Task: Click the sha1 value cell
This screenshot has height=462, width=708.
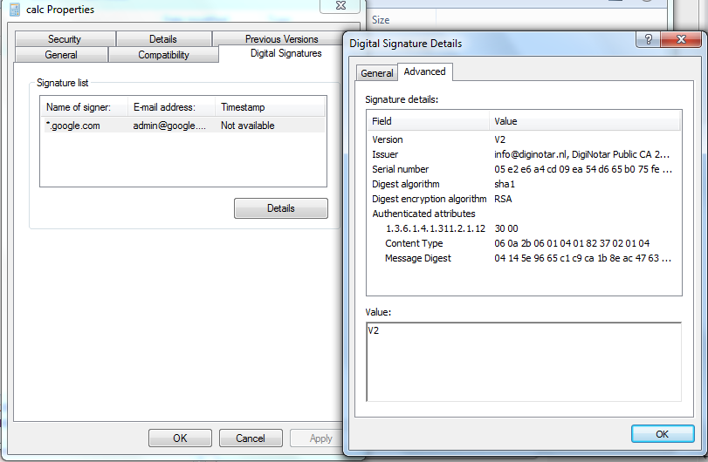Action: pos(505,184)
